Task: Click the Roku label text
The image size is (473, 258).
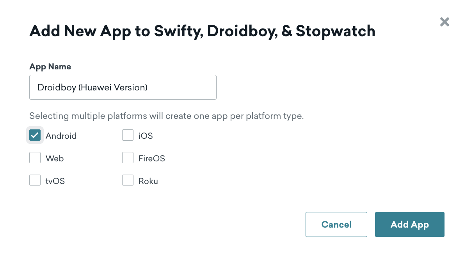Action: [148, 181]
